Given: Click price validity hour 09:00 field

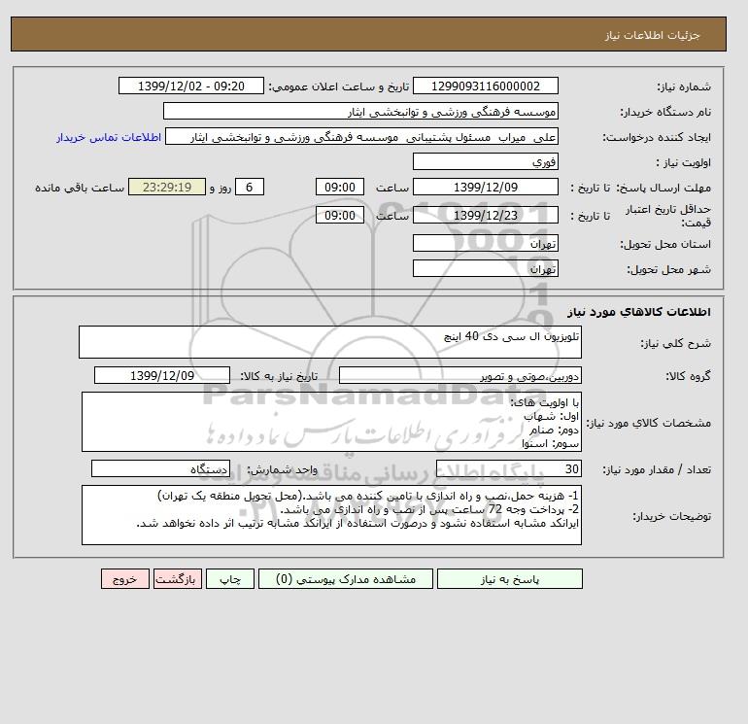Looking at the screenshot, I should pyautogui.click(x=340, y=215).
